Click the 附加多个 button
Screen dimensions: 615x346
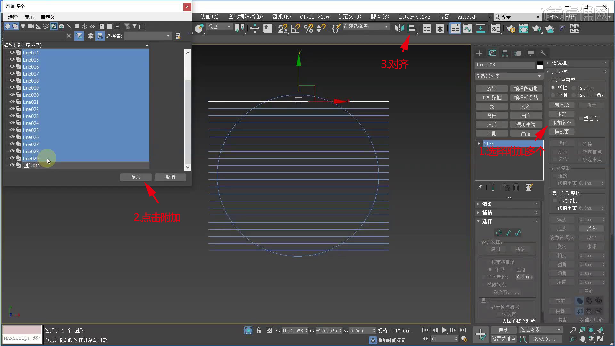click(x=562, y=123)
